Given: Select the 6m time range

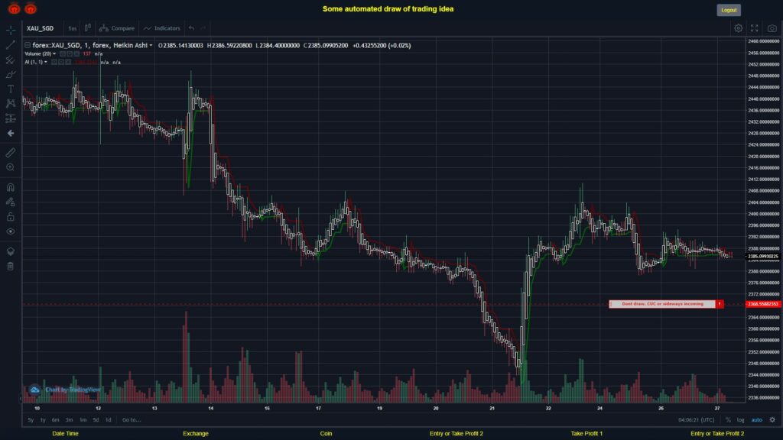Looking at the screenshot, I should point(55,419).
